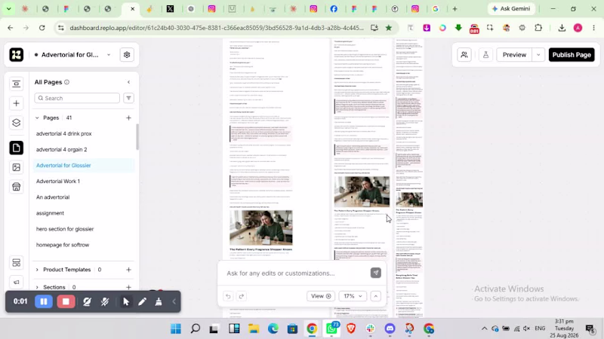Add a new section plus icon
The height and width of the screenshot is (339, 604).
coord(128,287)
